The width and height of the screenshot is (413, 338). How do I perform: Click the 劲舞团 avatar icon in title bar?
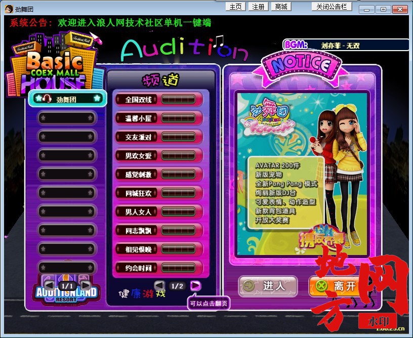(9, 9)
